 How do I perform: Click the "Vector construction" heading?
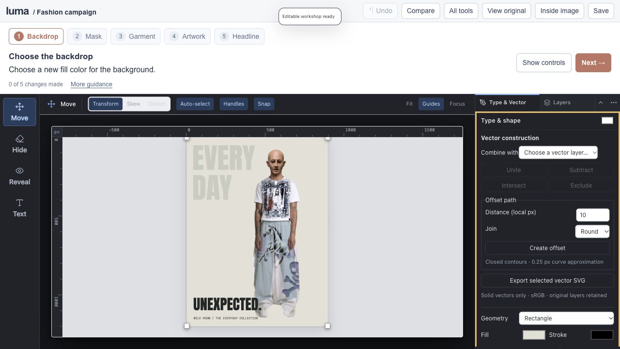tap(510, 138)
